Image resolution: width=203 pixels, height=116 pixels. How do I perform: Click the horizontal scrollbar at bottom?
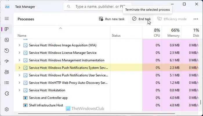point(96,114)
